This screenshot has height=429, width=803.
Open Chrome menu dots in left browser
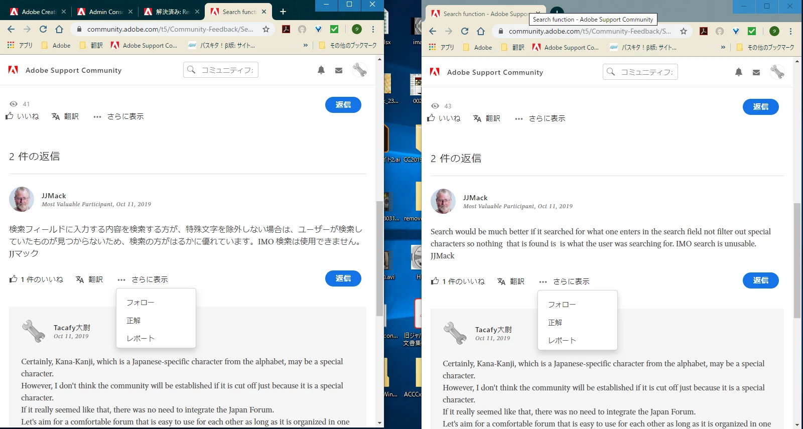coord(373,29)
